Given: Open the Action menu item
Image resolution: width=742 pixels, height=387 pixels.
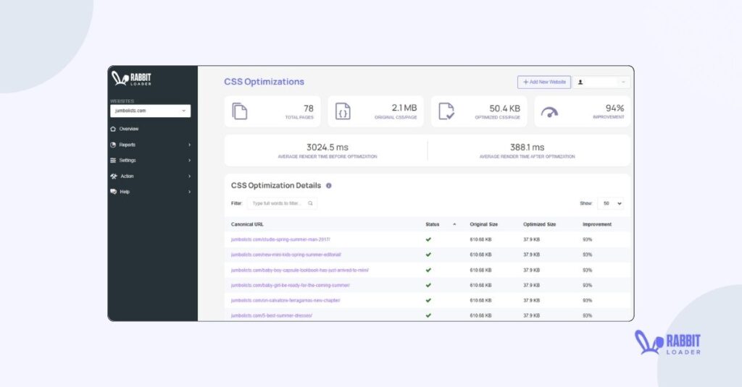Looking at the screenshot, I should point(127,177).
